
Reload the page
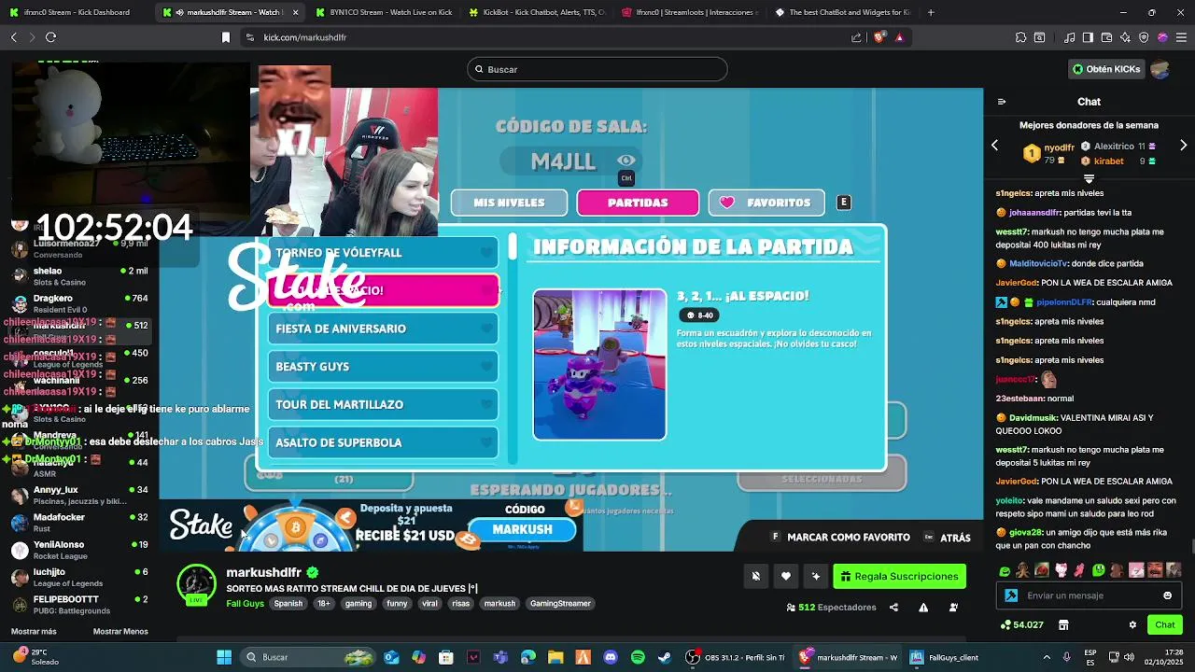pyautogui.click(x=50, y=37)
